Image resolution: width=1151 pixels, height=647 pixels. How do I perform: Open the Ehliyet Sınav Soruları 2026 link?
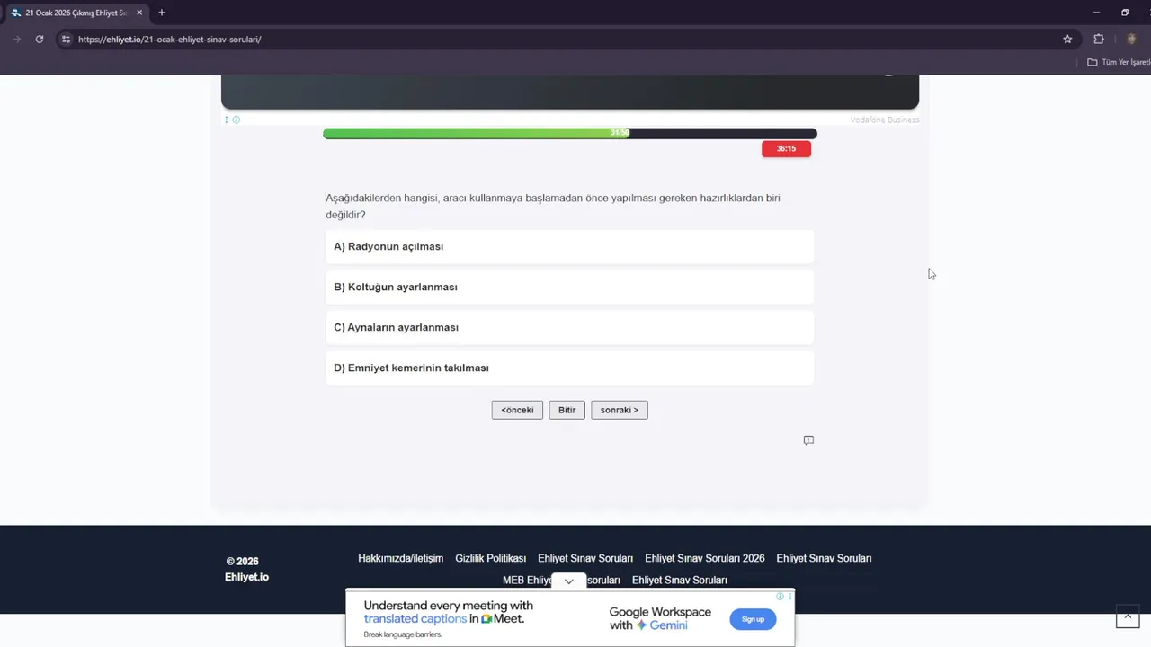704,558
